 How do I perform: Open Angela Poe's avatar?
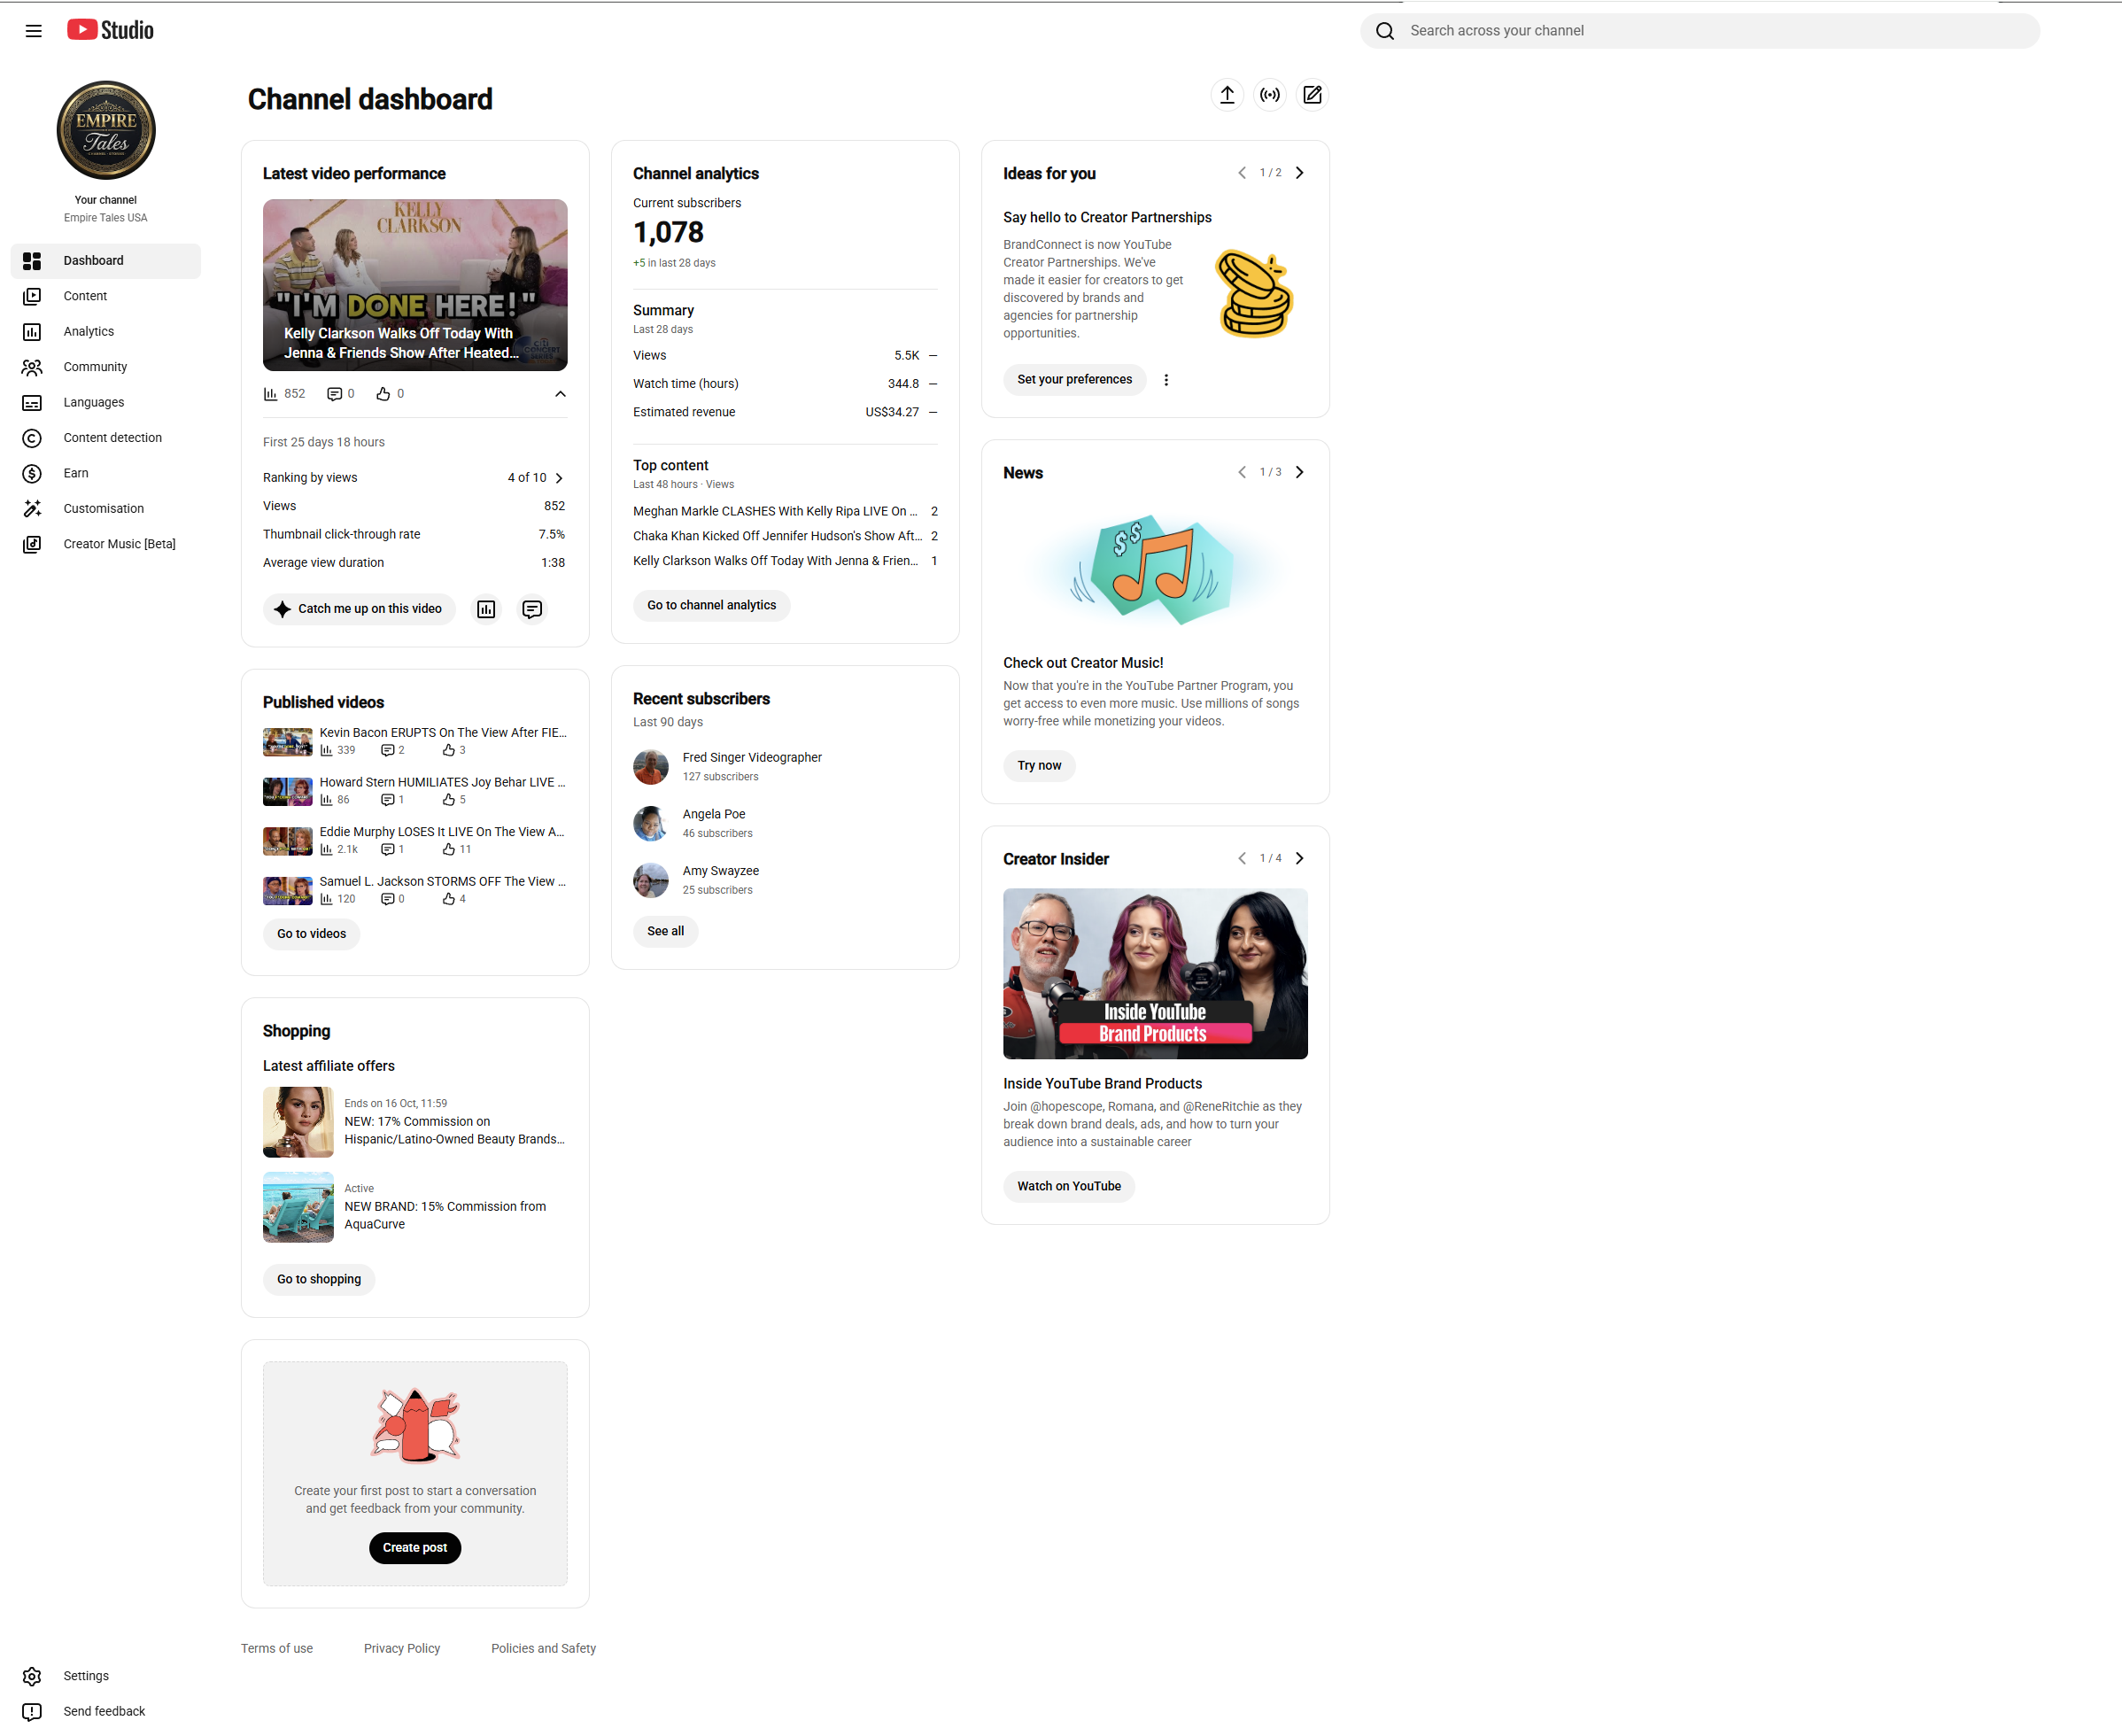(651, 824)
